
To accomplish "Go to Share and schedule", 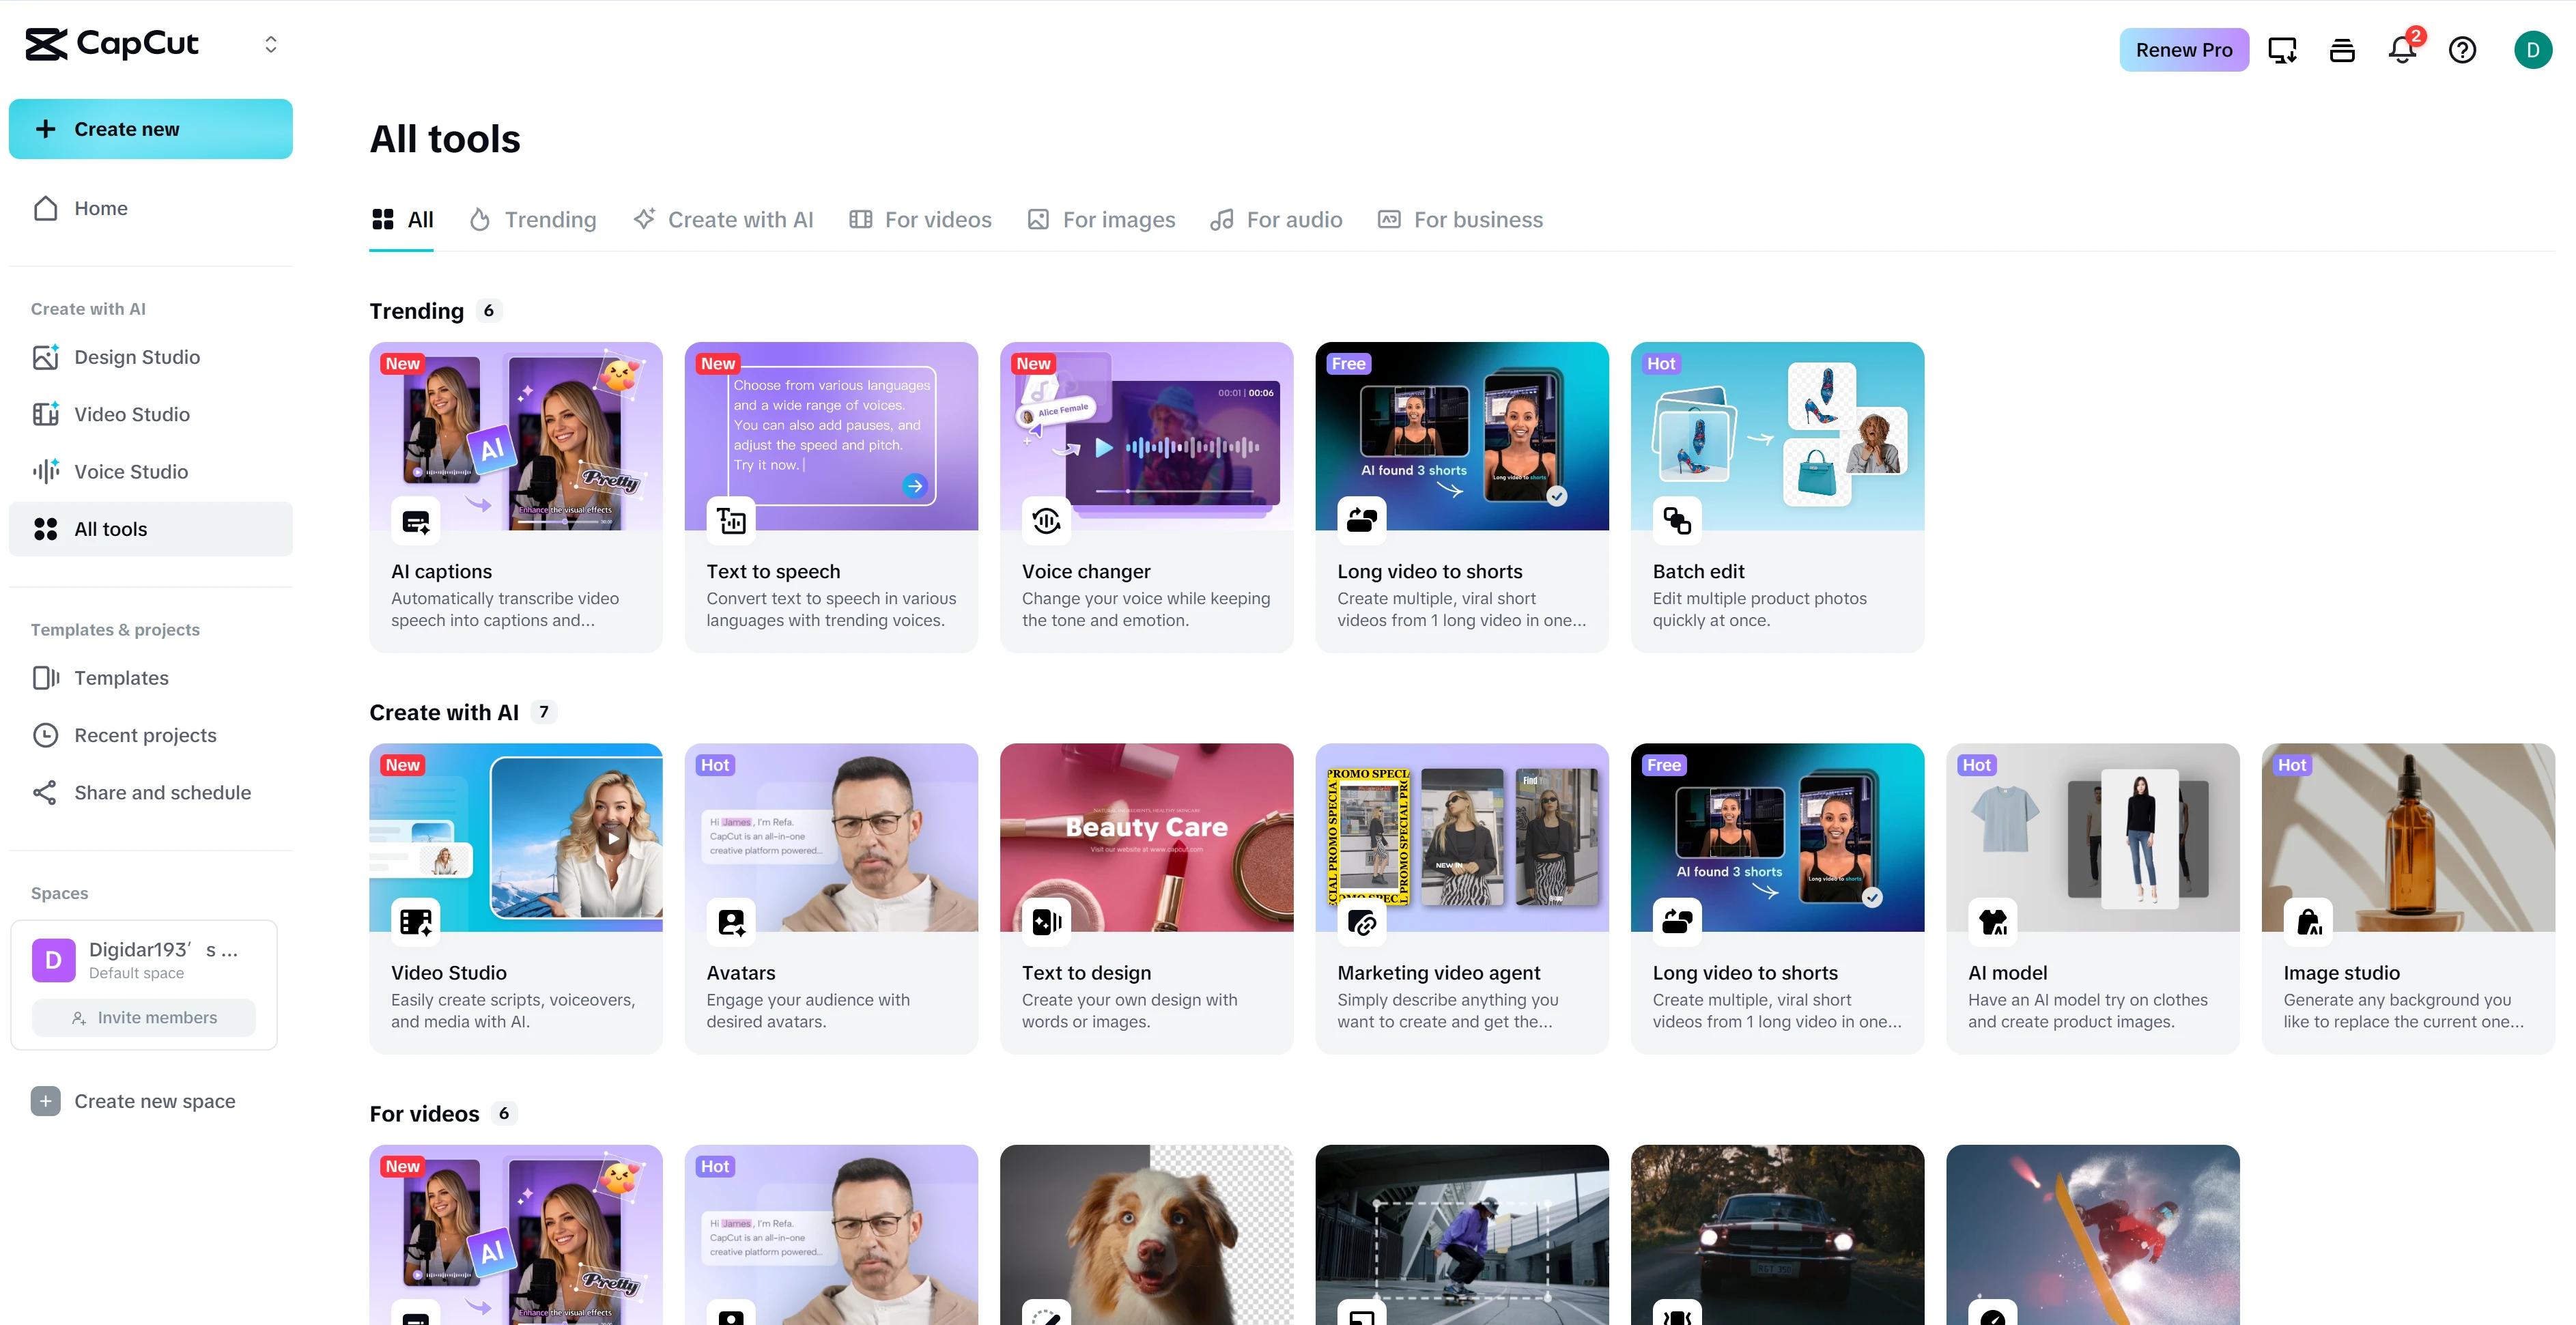I will tap(162, 792).
